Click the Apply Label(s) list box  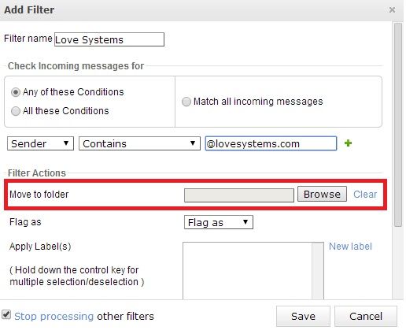(x=247, y=271)
